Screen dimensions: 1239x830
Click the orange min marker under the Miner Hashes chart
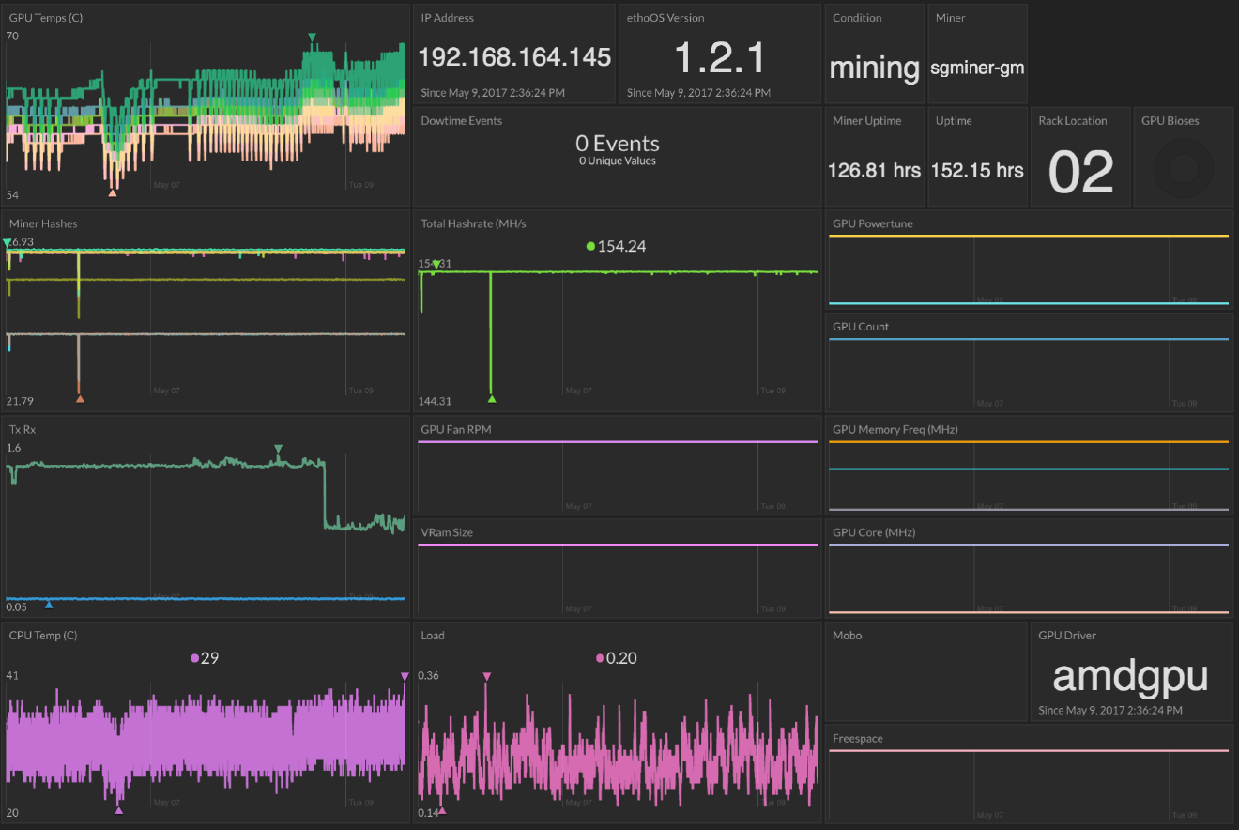(80, 398)
